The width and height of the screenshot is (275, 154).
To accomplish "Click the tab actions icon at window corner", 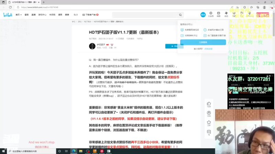I will 3,2.
